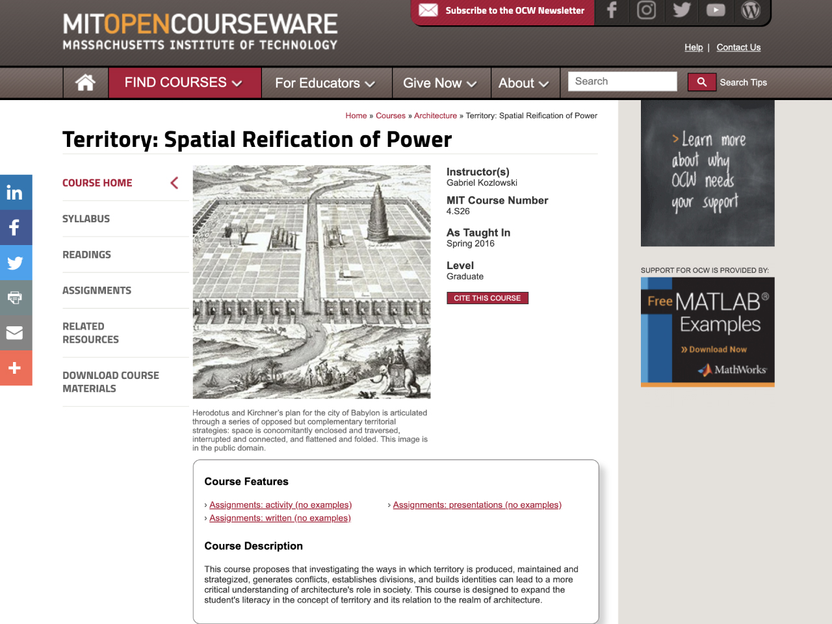The height and width of the screenshot is (624, 832).
Task: Click the red search magnifier button
Action: pyautogui.click(x=701, y=82)
